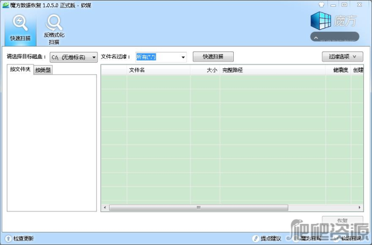Start scan with the 快速扫描 button
The image size is (372, 245).
(213, 56)
